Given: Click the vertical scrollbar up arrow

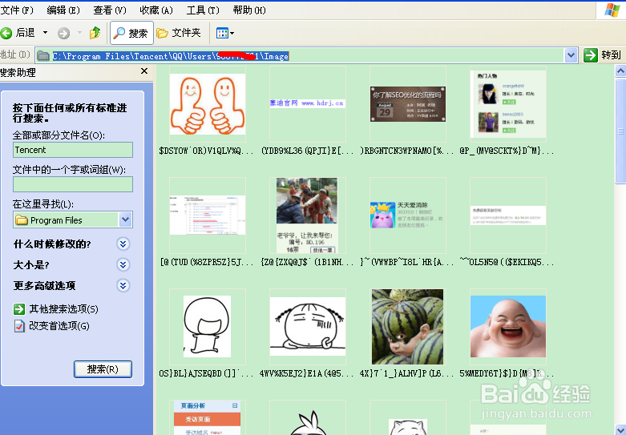Looking at the screenshot, I should click(x=620, y=71).
